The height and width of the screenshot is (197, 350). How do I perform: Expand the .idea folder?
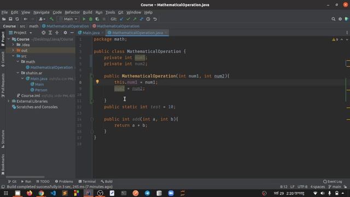[13, 45]
